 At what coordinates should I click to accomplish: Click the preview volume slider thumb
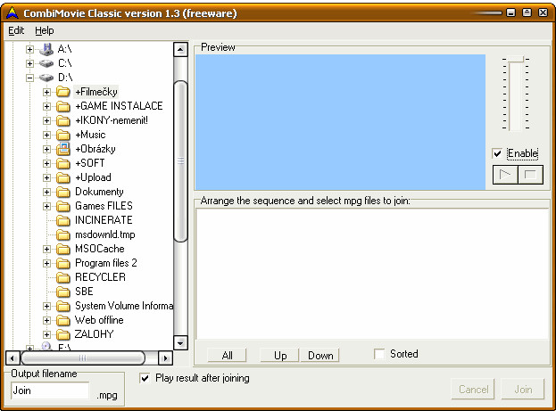point(516,59)
